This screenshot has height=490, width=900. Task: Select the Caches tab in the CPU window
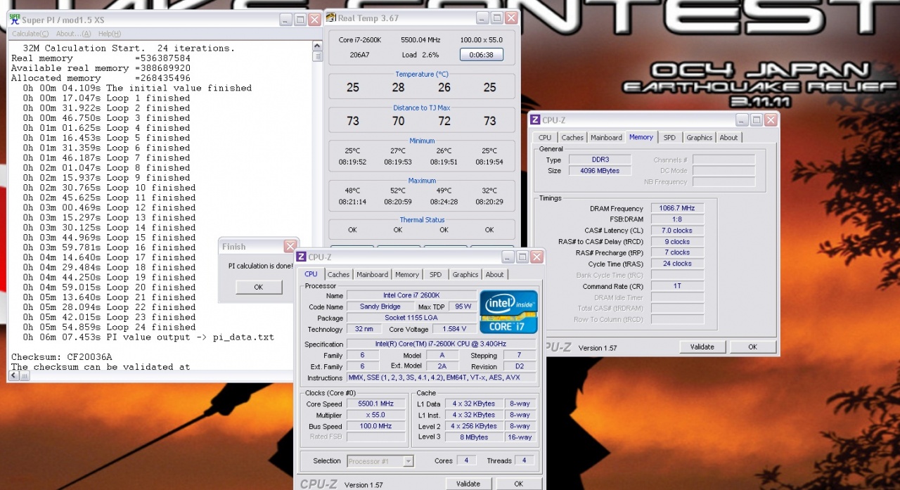point(338,275)
